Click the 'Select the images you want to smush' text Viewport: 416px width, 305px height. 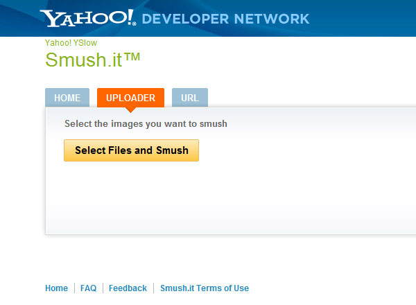(x=146, y=124)
